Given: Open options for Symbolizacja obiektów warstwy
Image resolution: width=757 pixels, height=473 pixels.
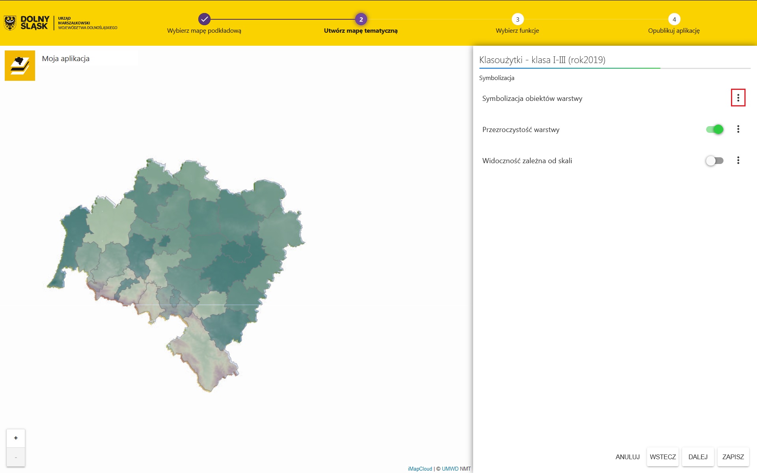Looking at the screenshot, I should tap(738, 98).
